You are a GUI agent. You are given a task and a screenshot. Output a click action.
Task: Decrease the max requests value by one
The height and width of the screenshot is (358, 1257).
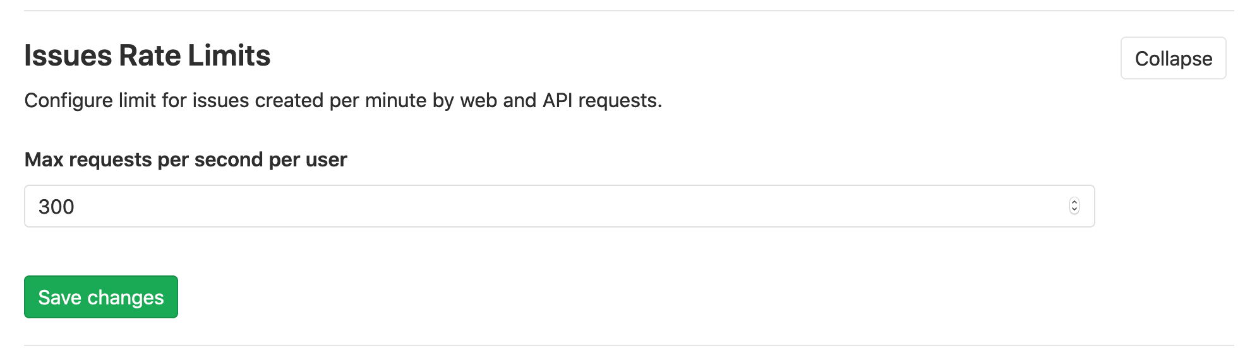point(1074,211)
